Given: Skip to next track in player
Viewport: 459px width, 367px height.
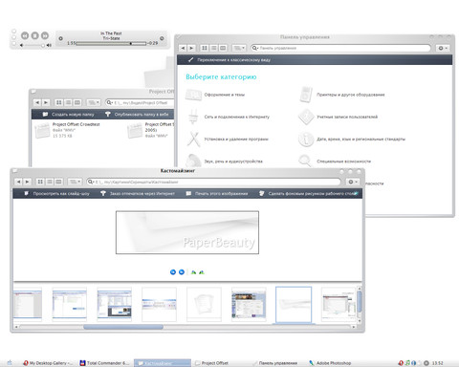Looking at the screenshot, I should [45, 35].
